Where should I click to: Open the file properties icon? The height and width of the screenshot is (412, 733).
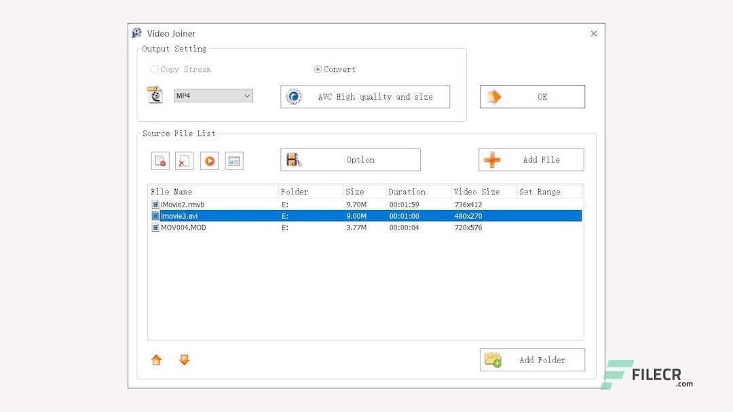tap(234, 161)
